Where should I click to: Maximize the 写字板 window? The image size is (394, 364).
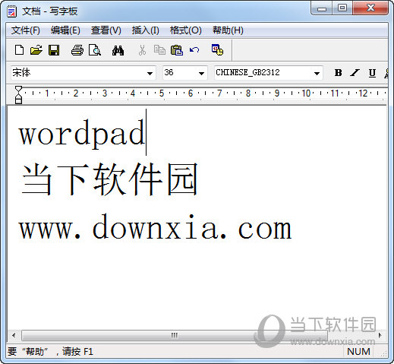tap(342, 8)
